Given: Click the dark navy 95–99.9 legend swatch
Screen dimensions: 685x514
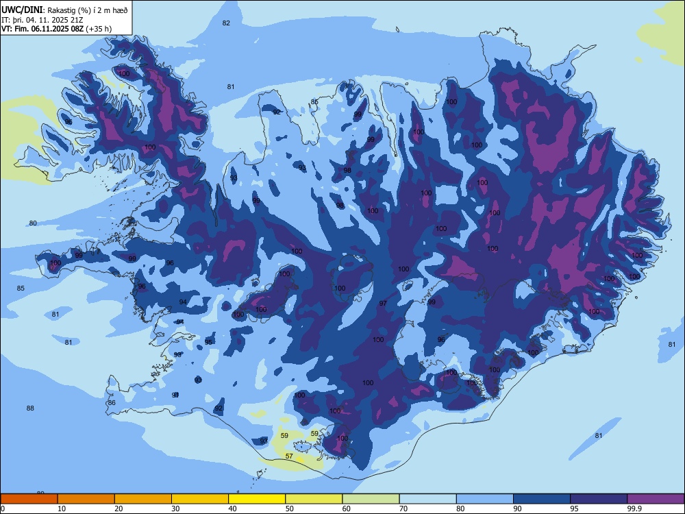Looking at the screenshot, I should pos(599,499).
